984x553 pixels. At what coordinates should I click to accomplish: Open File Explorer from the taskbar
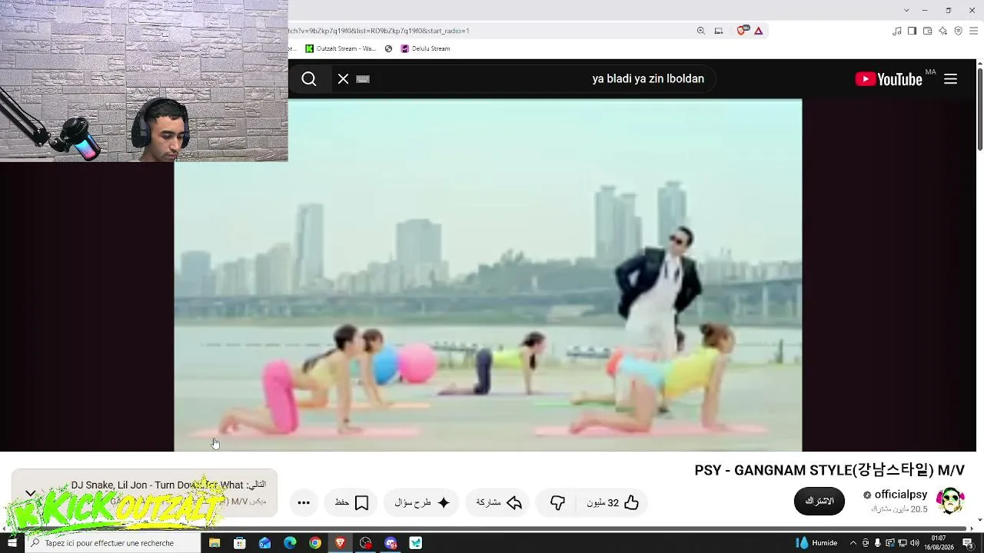(x=214, y=543)
